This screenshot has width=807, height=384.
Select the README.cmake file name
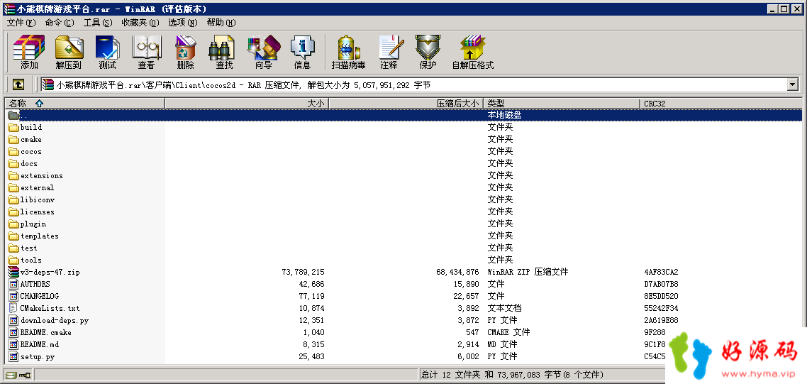[46, 332]
